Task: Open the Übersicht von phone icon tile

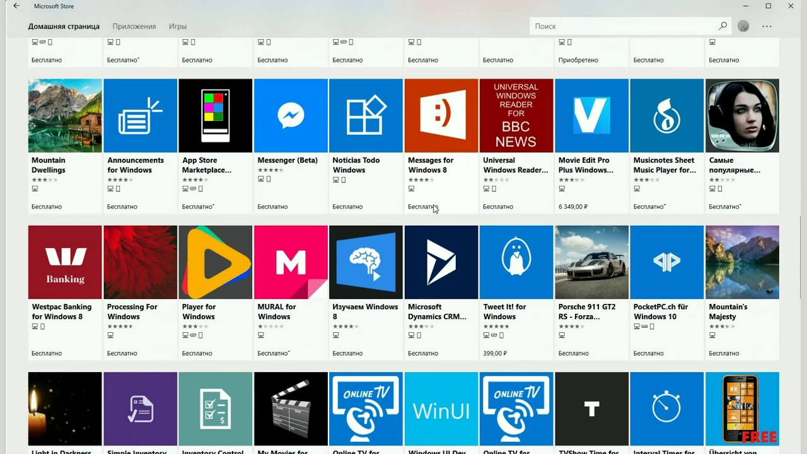Action: [x=742, y=409]
